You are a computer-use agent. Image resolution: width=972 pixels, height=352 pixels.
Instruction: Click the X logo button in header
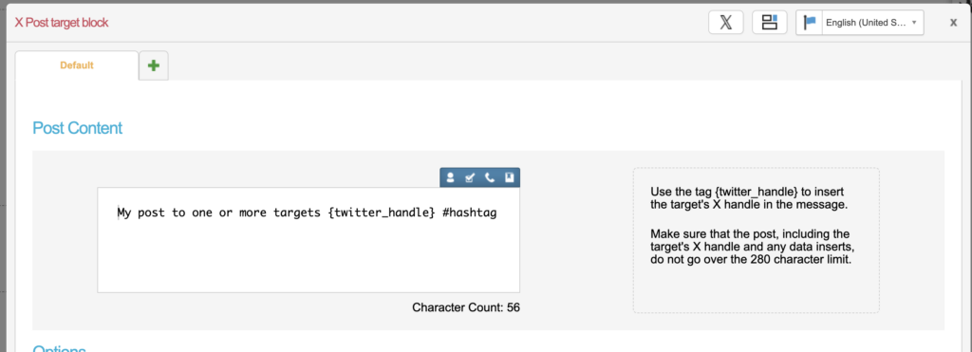click(726, 23)
